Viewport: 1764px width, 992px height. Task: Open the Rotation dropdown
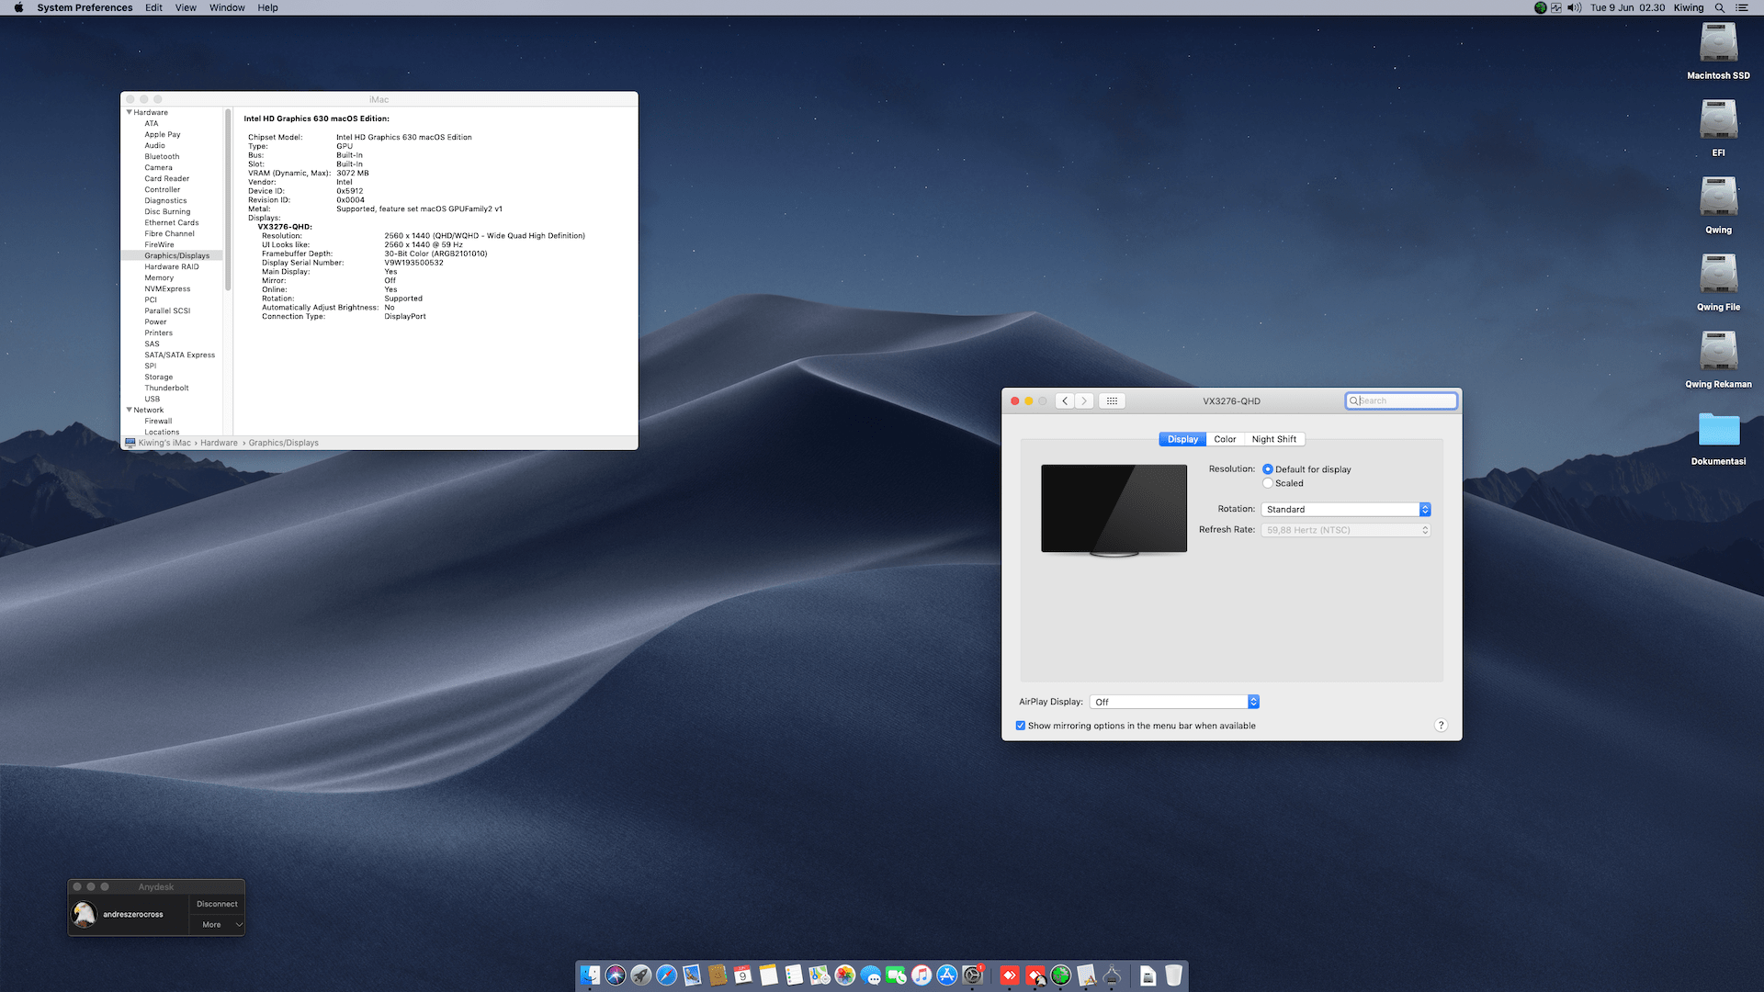tap(1345, 509)
